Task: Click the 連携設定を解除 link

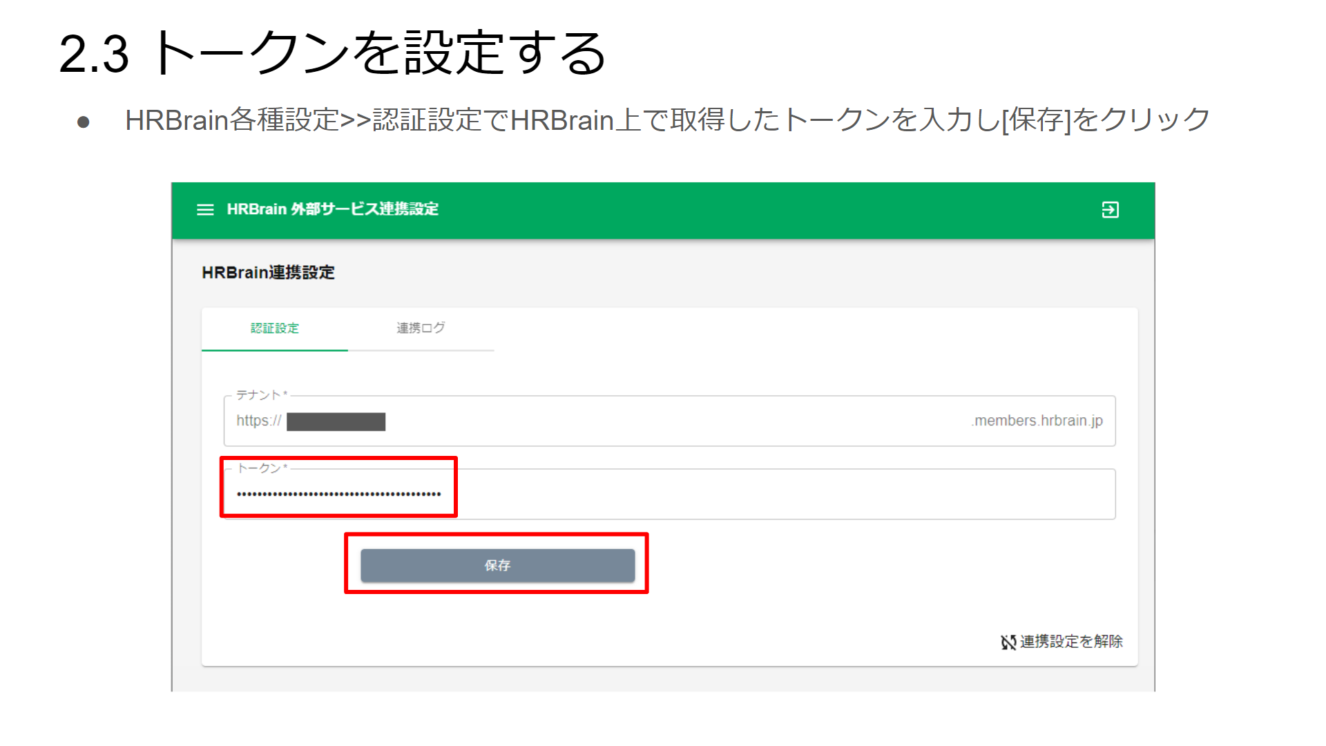Action: tap(1061, 642)
